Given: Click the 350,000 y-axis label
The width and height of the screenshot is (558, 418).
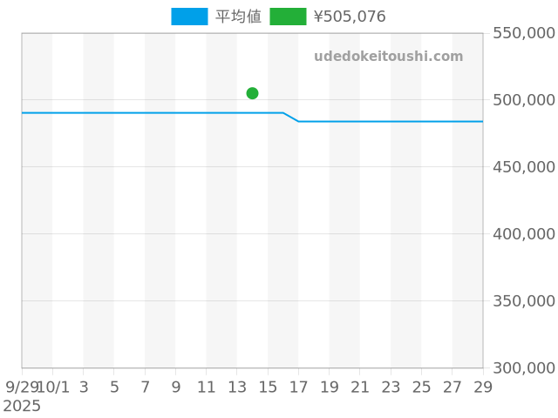Looking at the screenshot, I should tap(524, 301).
